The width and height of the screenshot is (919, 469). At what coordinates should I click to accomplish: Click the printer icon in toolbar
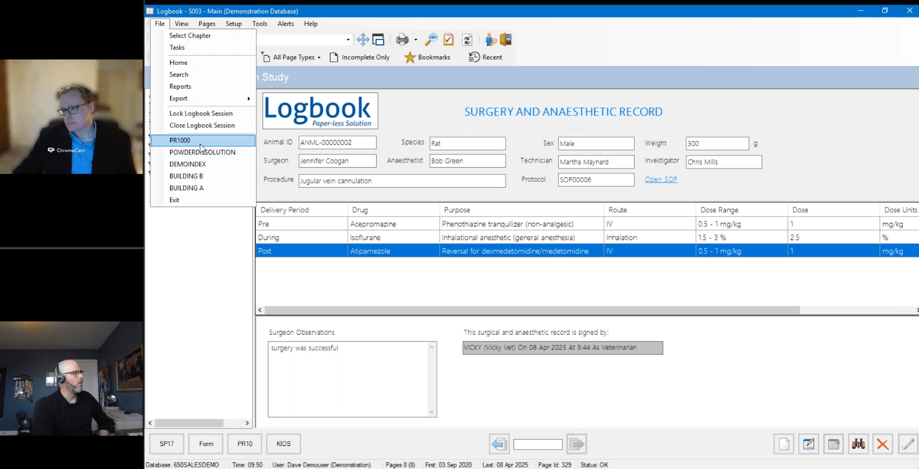click(x=402, y=40)
